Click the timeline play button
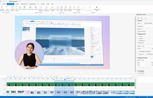153x98 pixels. pos(11,76)
